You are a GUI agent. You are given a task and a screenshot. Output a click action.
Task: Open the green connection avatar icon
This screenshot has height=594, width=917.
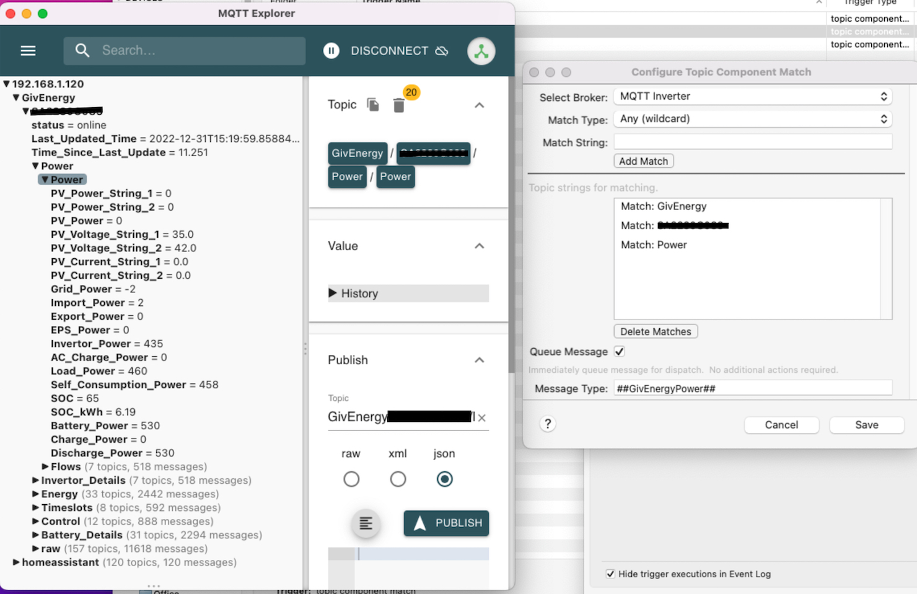click(481, 51)
